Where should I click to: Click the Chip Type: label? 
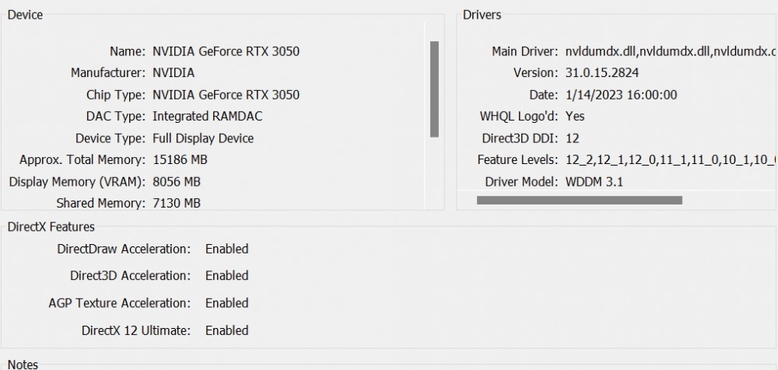[x=116, y=95]
